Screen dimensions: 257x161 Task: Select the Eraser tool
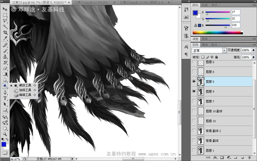click(x=5, y=68)
